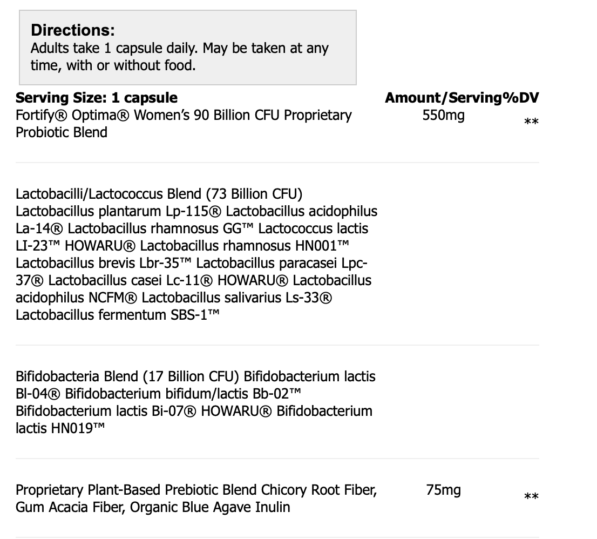The image size is (597, 539).
Task: Click the Lactobacilli/Lactococcus Blend (73 Billion CFU) line
Action: pos(159,194)
